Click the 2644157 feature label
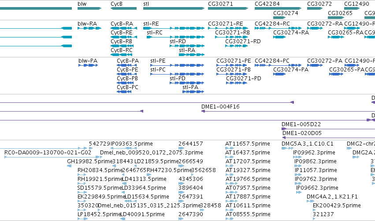Screen dimensions: 375x221 pos(191,144)
